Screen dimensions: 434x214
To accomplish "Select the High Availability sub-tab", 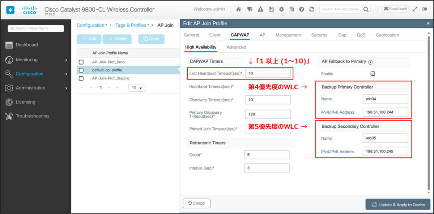I will click(x=201, y=47).
